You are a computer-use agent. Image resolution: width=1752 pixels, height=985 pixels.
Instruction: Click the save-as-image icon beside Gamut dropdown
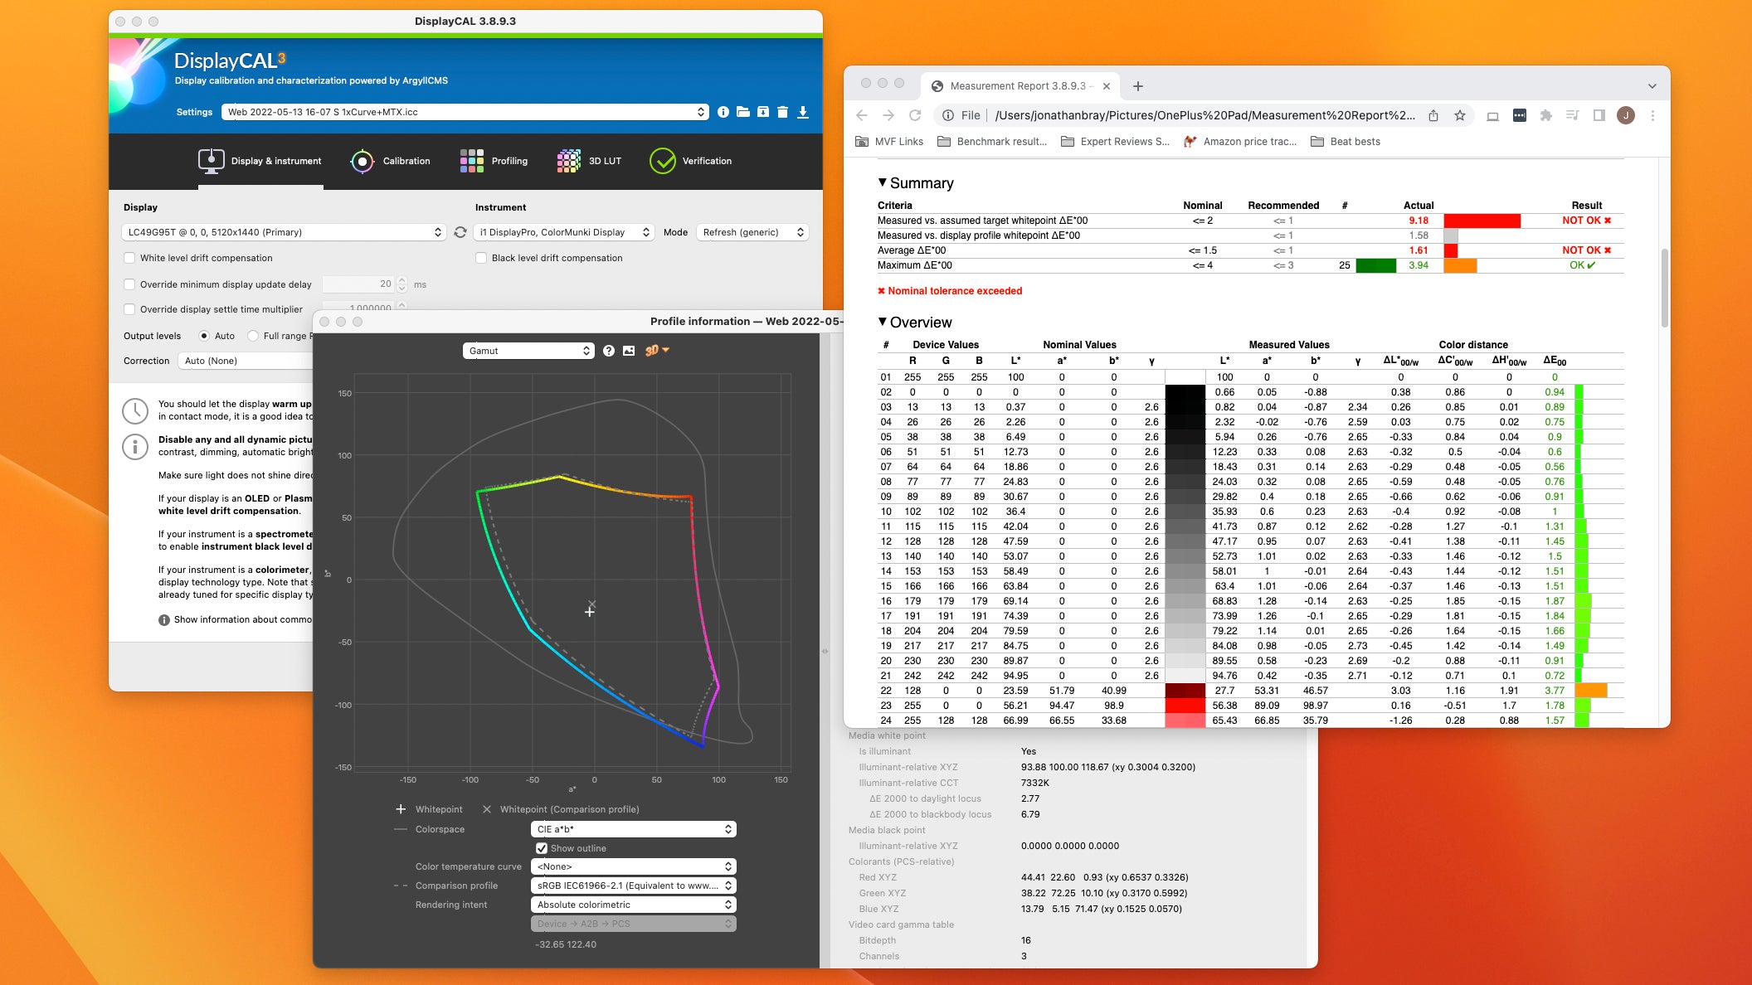[x=629, y=351]
